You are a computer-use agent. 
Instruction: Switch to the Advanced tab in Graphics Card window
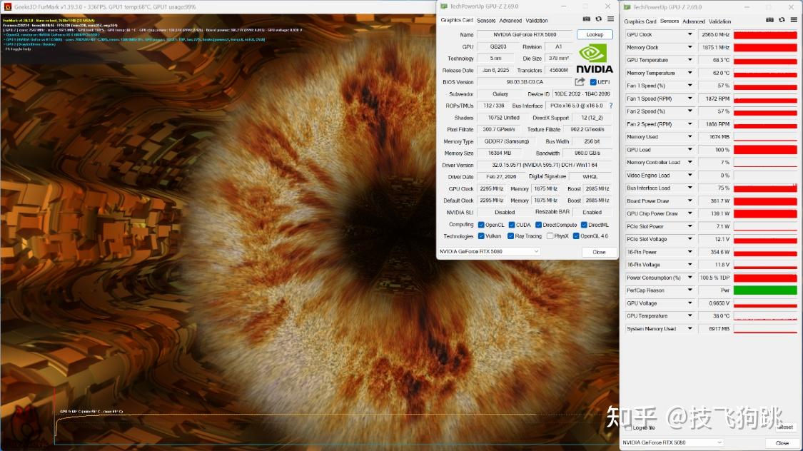tap(510, 21)
